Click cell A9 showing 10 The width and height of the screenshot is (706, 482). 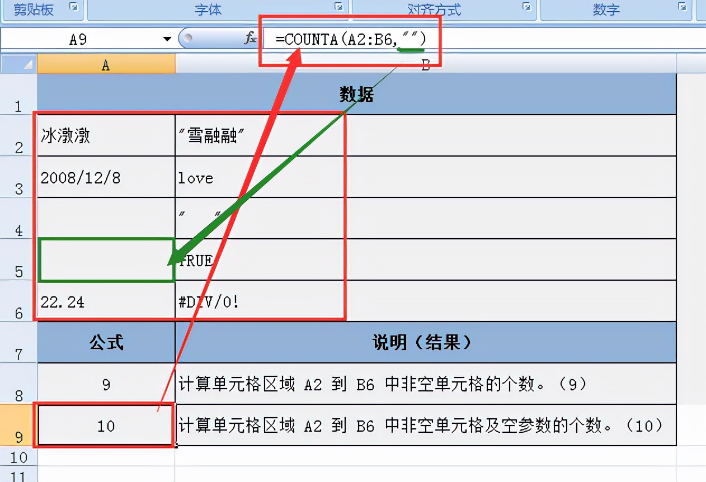point(106,425)
